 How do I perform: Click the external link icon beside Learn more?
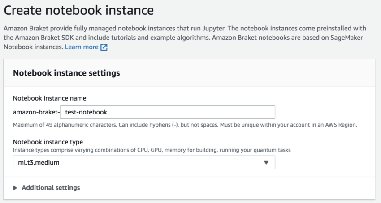point(104,47)
